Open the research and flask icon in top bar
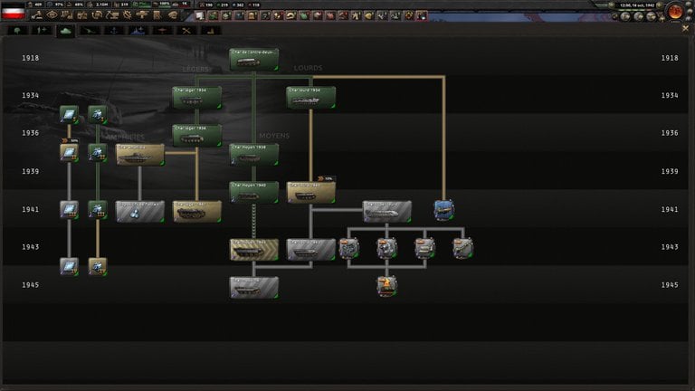The image size is (695, 391). 67,15
